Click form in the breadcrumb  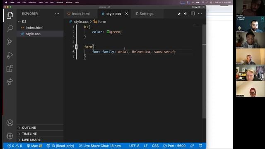[102, 22]
